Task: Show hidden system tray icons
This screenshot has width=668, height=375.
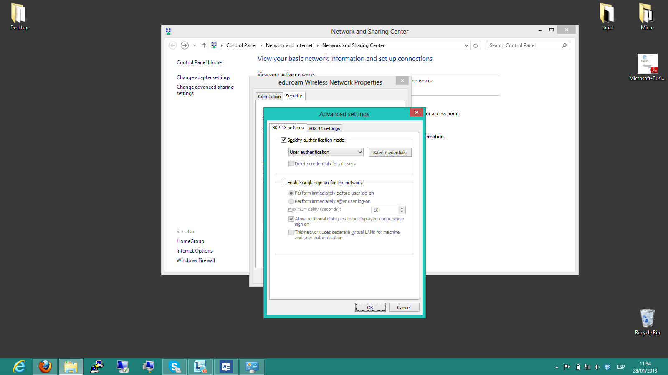Action: [x=557, y=367]
